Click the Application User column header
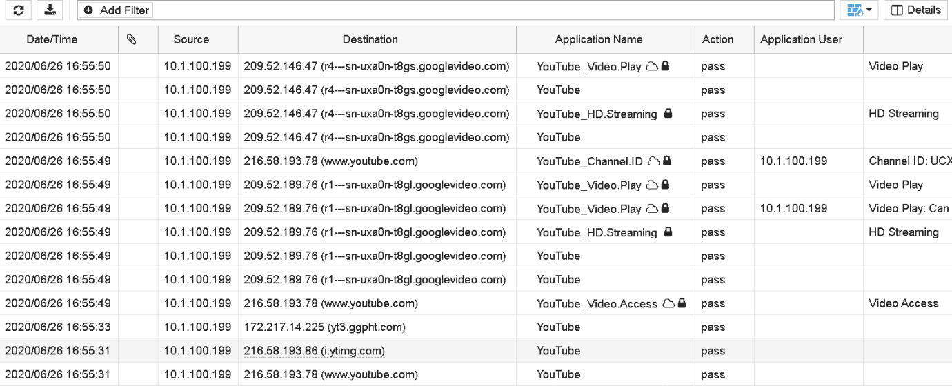The width and height of the screenshot is (952, 386). (801, 40)
